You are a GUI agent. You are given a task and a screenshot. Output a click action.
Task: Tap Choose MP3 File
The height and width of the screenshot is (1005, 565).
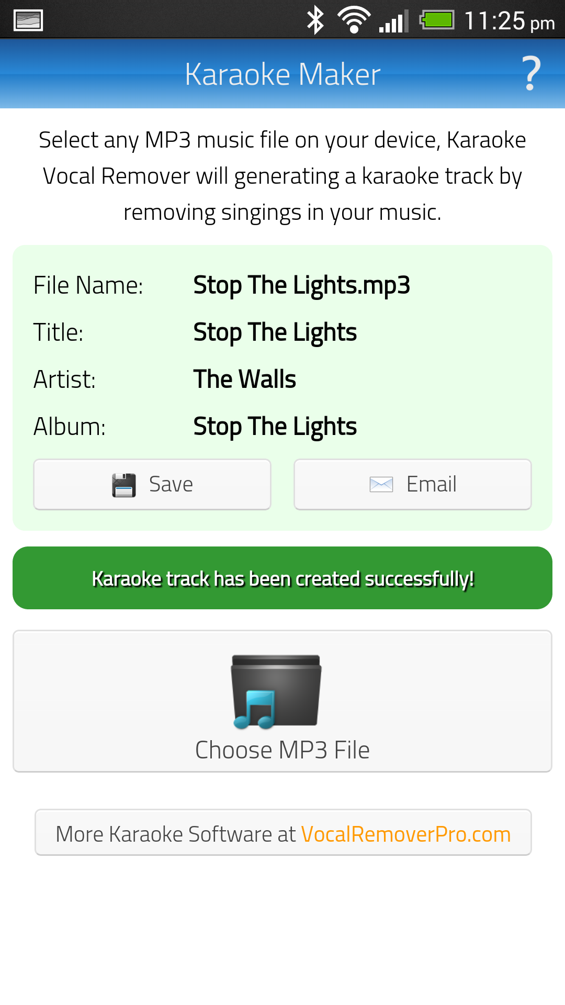coord(282,749)
